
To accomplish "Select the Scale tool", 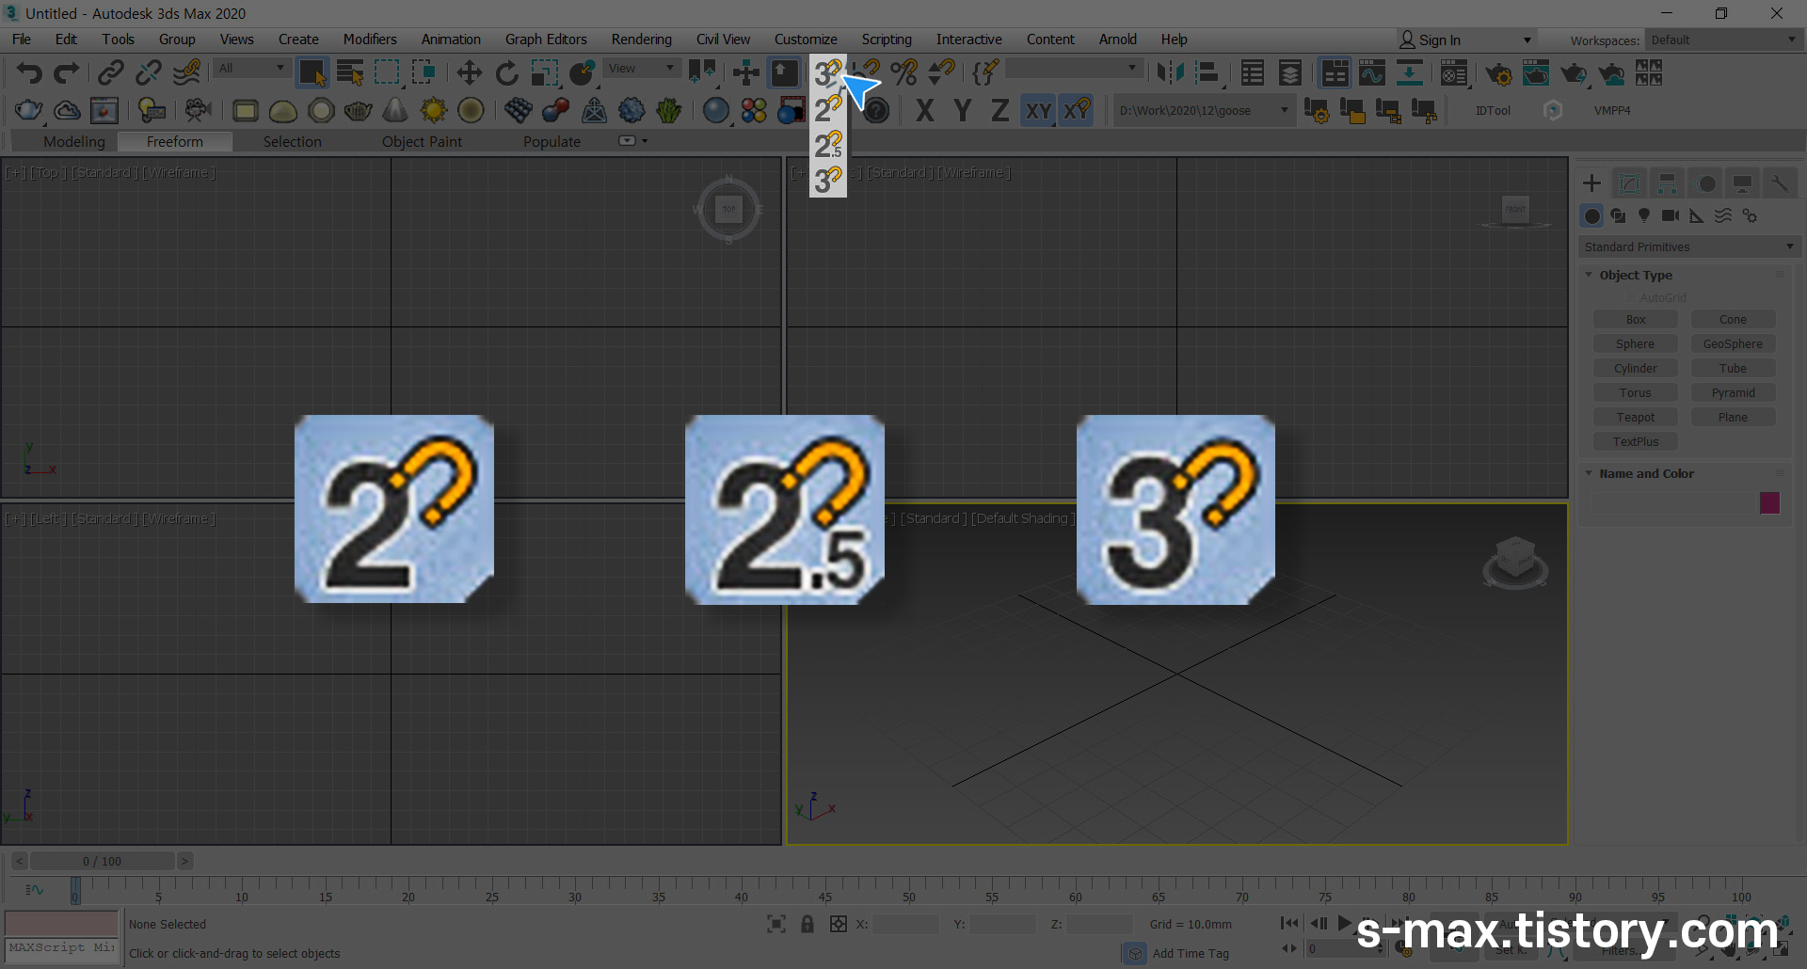I will coord(544,72).
